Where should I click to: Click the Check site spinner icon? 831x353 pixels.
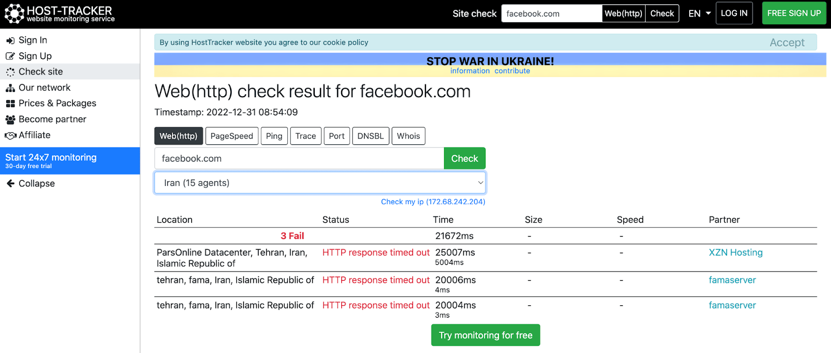pos(10,72)
